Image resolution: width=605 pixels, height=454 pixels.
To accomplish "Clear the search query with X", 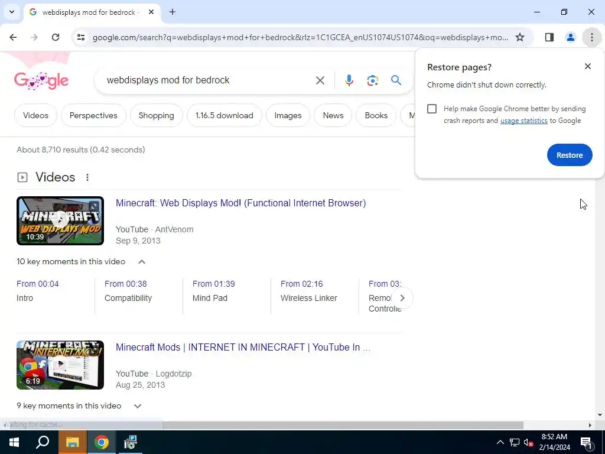I will coord(320,80).
